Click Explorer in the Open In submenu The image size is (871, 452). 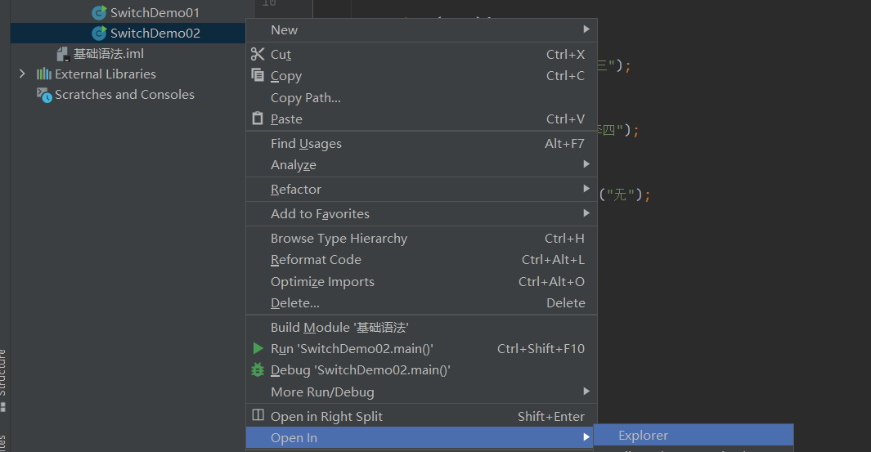click(643, 436)
